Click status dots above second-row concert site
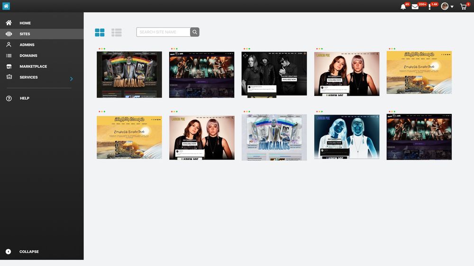The image size is (474, 266). click(x=392, y=111)
